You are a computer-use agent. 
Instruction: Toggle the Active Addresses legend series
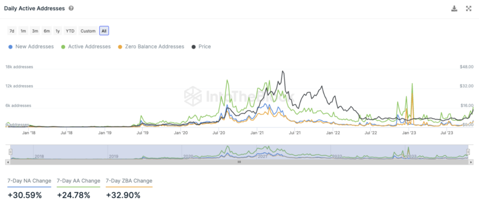[x=86, y=47]
